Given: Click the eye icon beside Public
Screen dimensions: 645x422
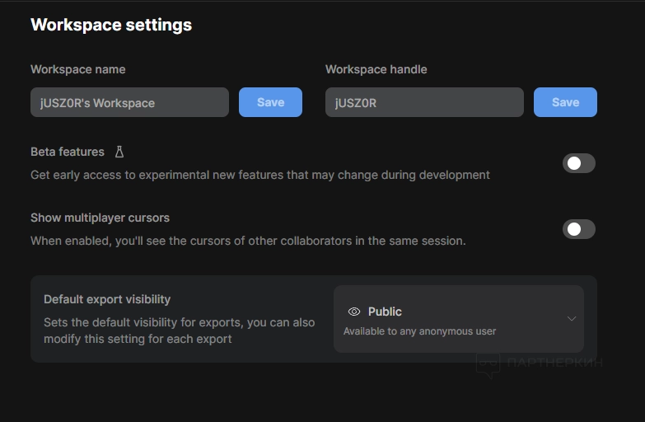Looking at the screenshot, I should [x=354, y=312].
